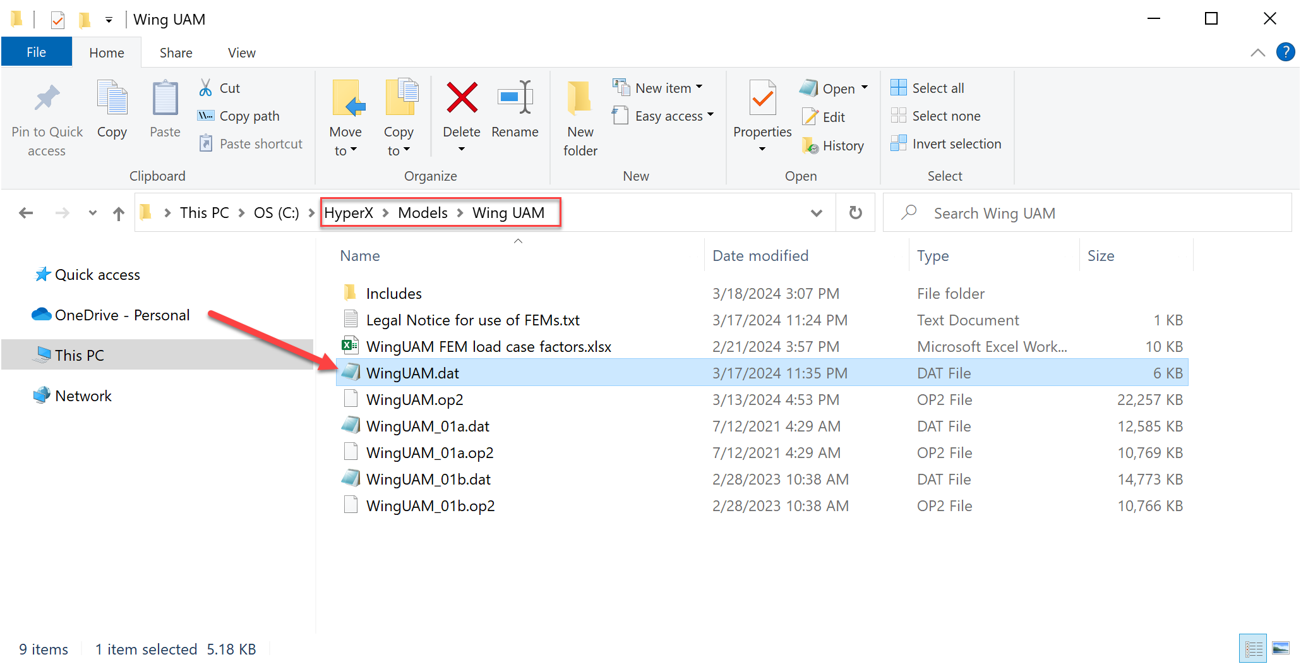1301x664 pixels.
Task: Go up one folder level arrow
Action: pos(119,214)
